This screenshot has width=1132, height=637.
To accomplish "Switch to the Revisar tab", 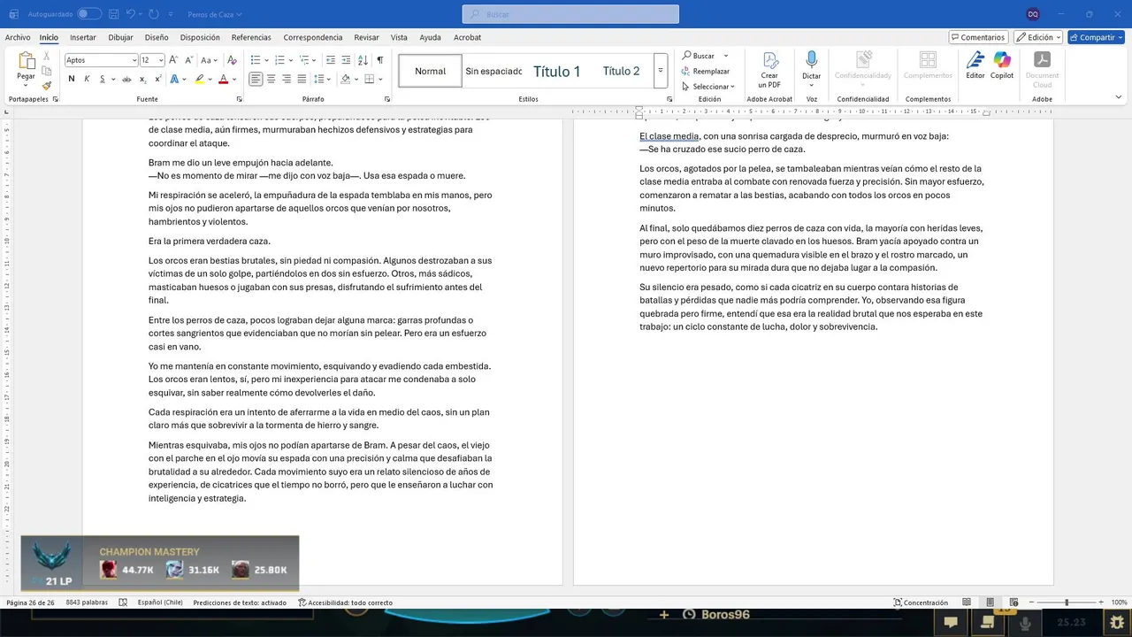I will tap(366, 37).
